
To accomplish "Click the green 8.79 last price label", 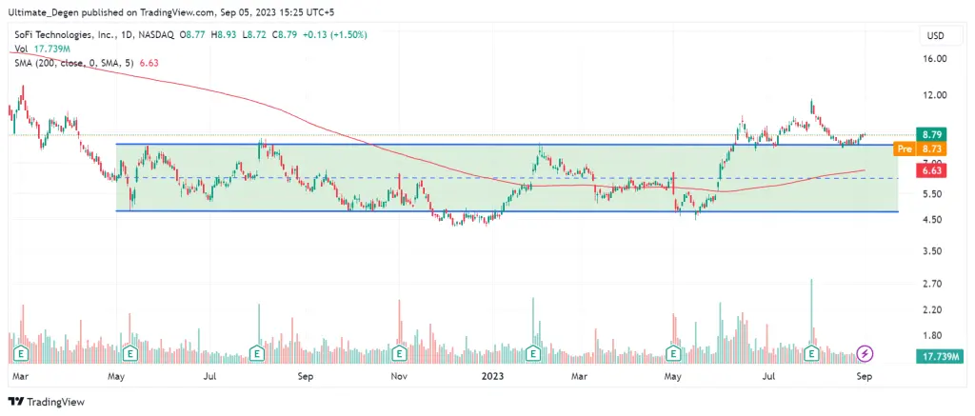I will tap(931, 134).
